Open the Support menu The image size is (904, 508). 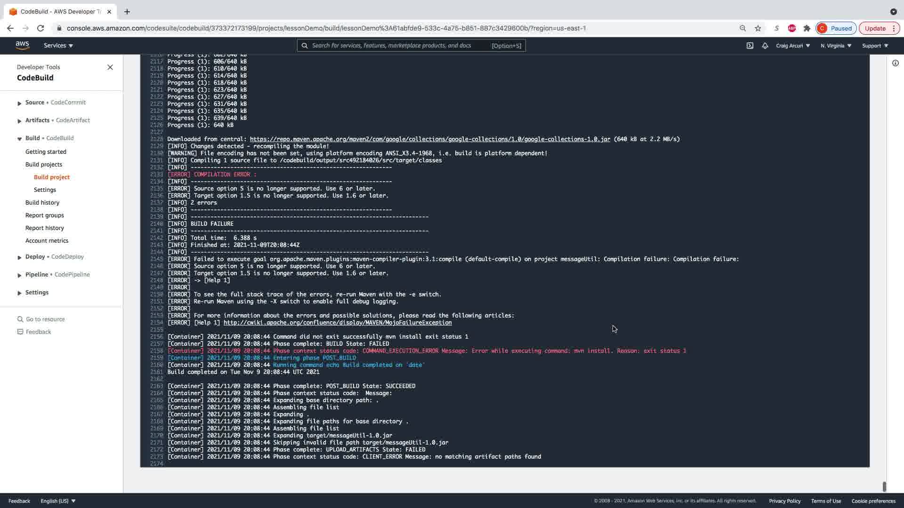pos(875,46)
